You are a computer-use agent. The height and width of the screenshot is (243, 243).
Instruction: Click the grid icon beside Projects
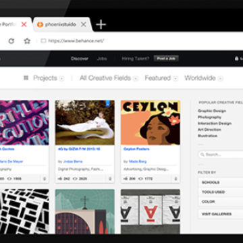26,78
